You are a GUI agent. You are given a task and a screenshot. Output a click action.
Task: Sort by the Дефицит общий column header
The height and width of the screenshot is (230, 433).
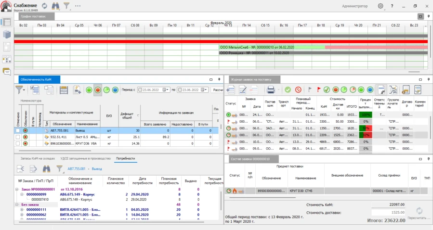click(x=127, y=115)
